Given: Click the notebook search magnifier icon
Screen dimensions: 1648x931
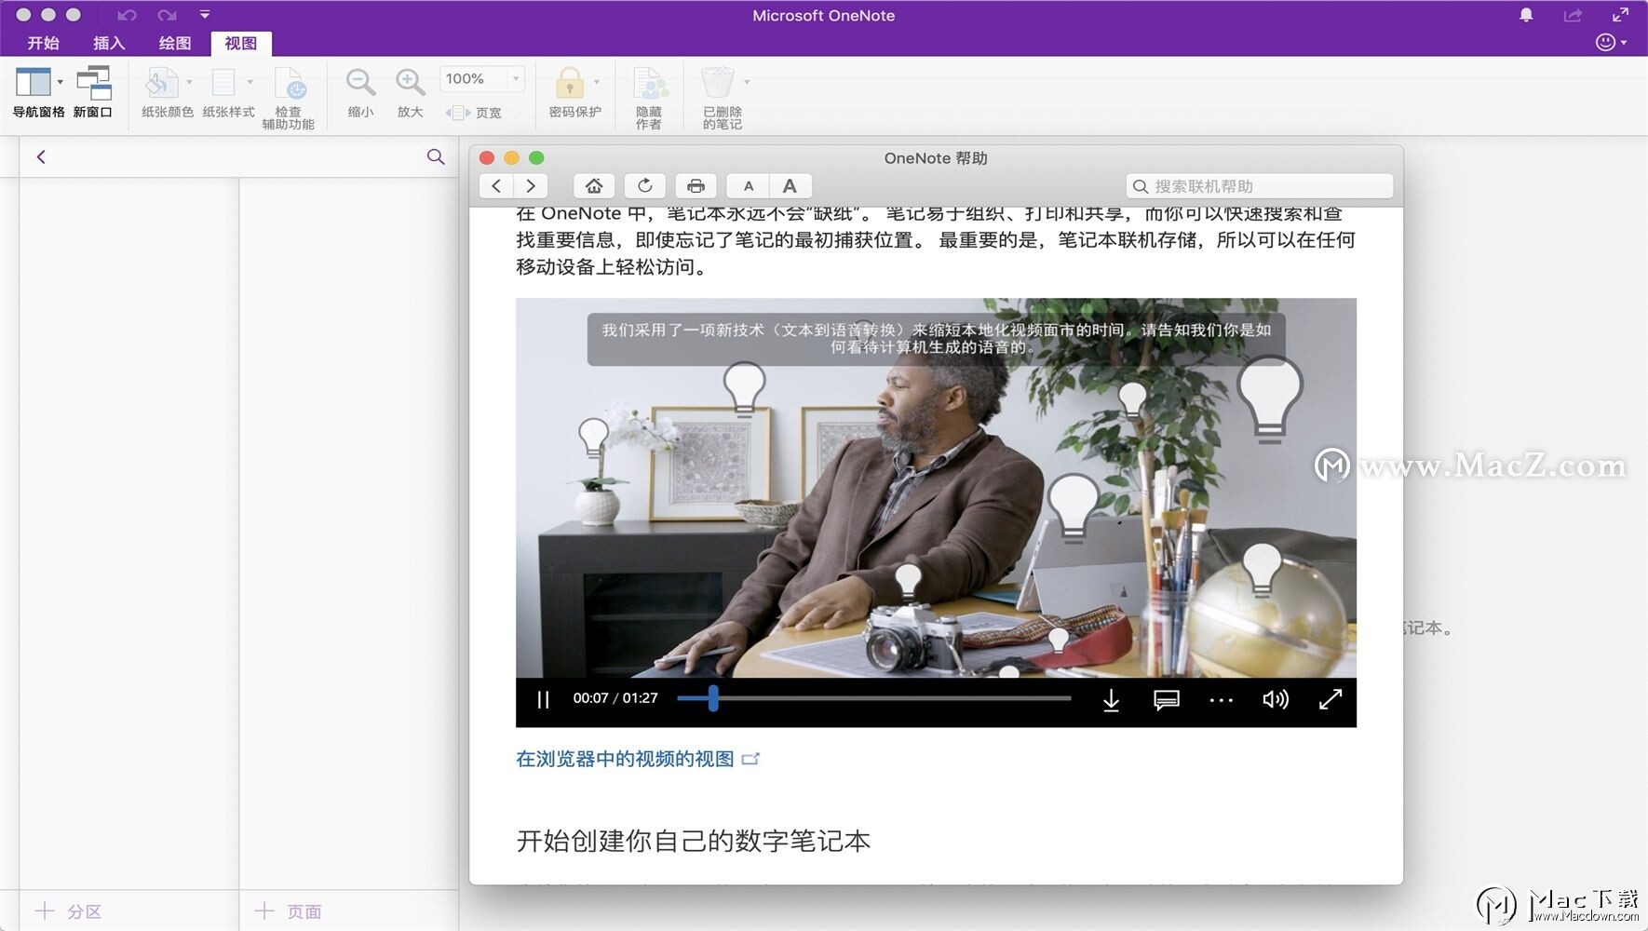Looking at the screenshot, I should click(x=435, y=156).
